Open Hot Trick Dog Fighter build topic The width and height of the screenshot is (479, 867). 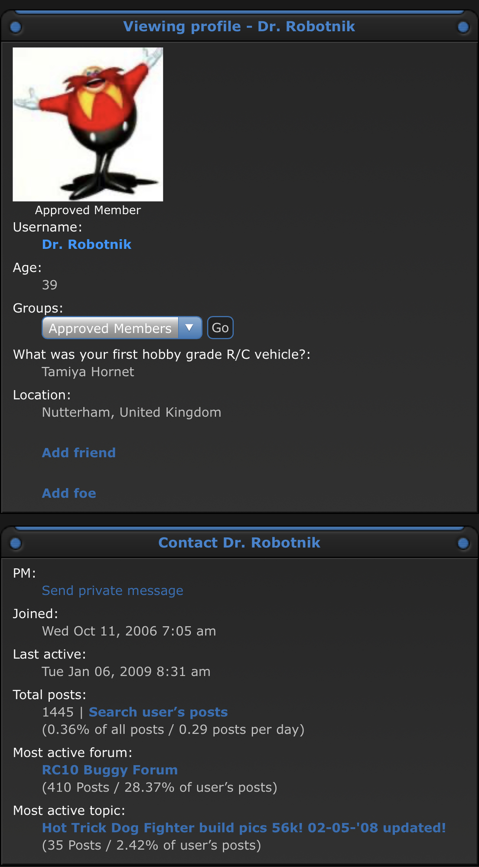(x=244, y=828)
